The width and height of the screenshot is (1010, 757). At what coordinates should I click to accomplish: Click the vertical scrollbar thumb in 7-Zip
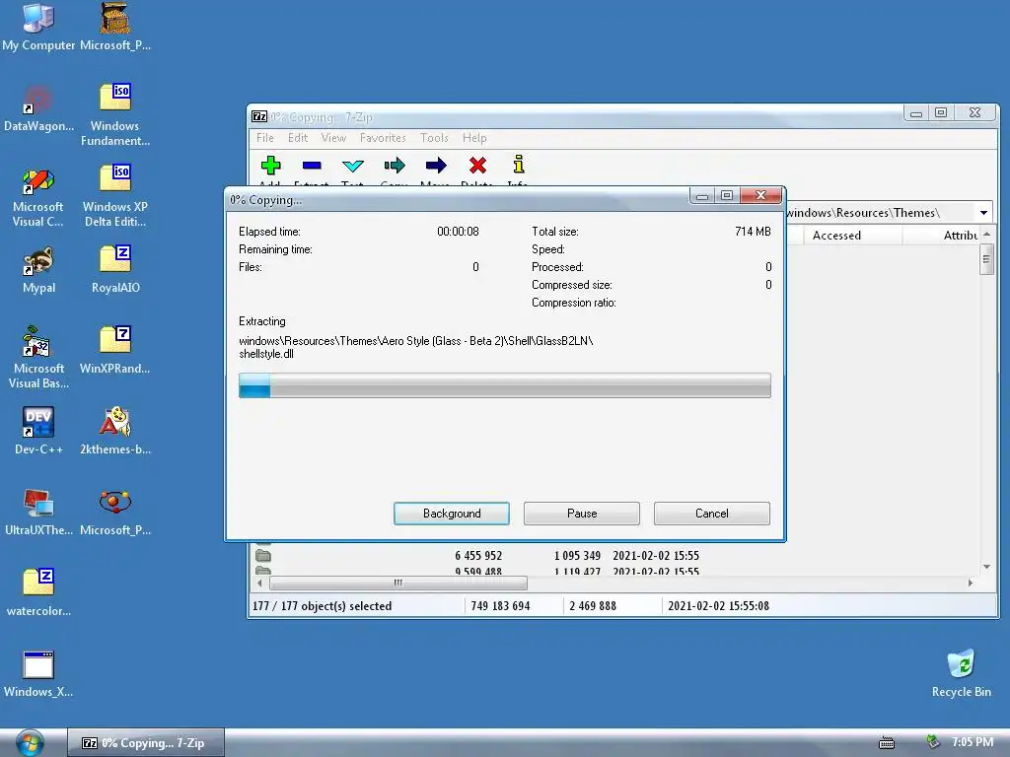(x=986, y=259)
